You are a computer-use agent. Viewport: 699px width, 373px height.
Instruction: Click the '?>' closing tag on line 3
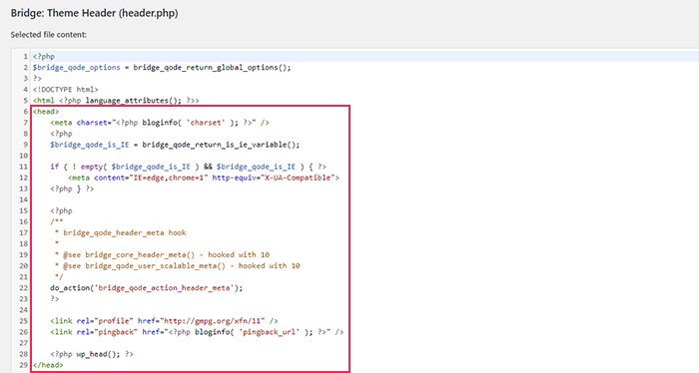pyautogui.click(x=37, y=79)
